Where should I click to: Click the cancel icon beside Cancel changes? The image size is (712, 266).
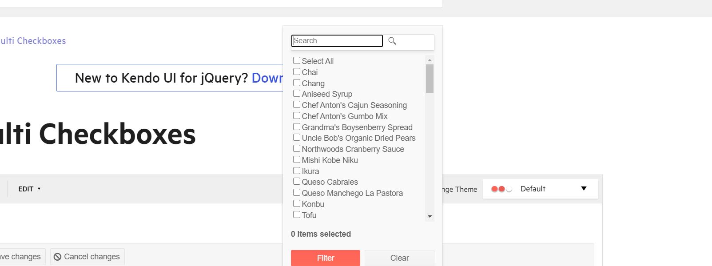pos(57,257)
